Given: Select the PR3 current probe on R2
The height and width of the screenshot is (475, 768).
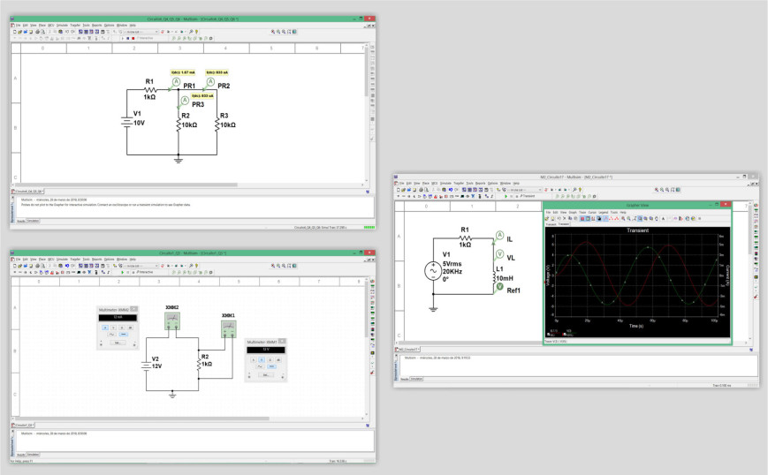Looking at the screenshot, I should coord(185,101).
